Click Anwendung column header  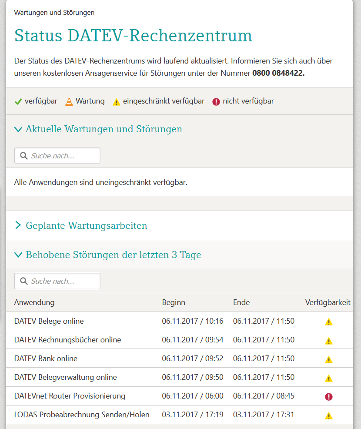point(34,302)
